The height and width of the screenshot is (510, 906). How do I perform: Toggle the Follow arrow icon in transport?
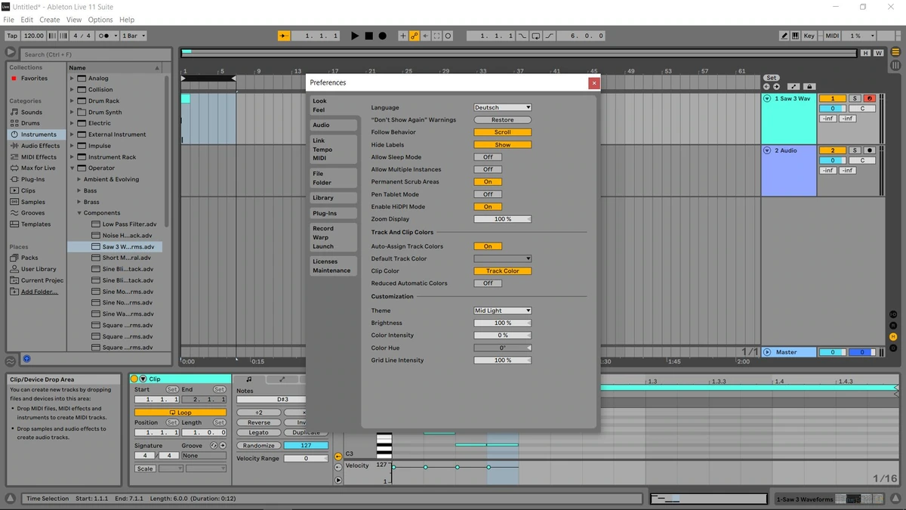(284, 36)
